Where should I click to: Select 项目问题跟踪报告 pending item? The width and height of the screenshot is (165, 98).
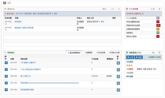133,22
